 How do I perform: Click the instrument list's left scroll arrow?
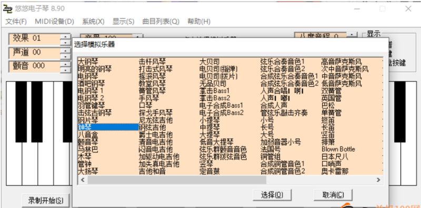click(83, 180)
